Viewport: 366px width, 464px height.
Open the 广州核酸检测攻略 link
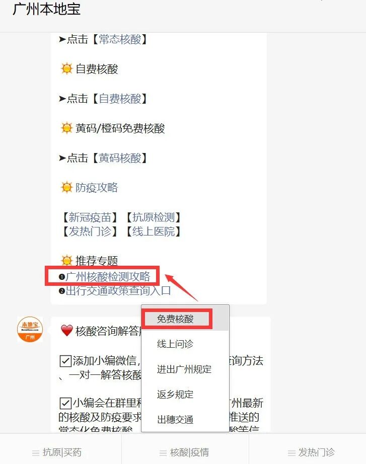[x=108, y=277]
